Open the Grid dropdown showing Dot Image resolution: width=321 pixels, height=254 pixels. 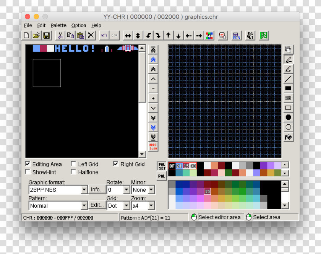127,205
